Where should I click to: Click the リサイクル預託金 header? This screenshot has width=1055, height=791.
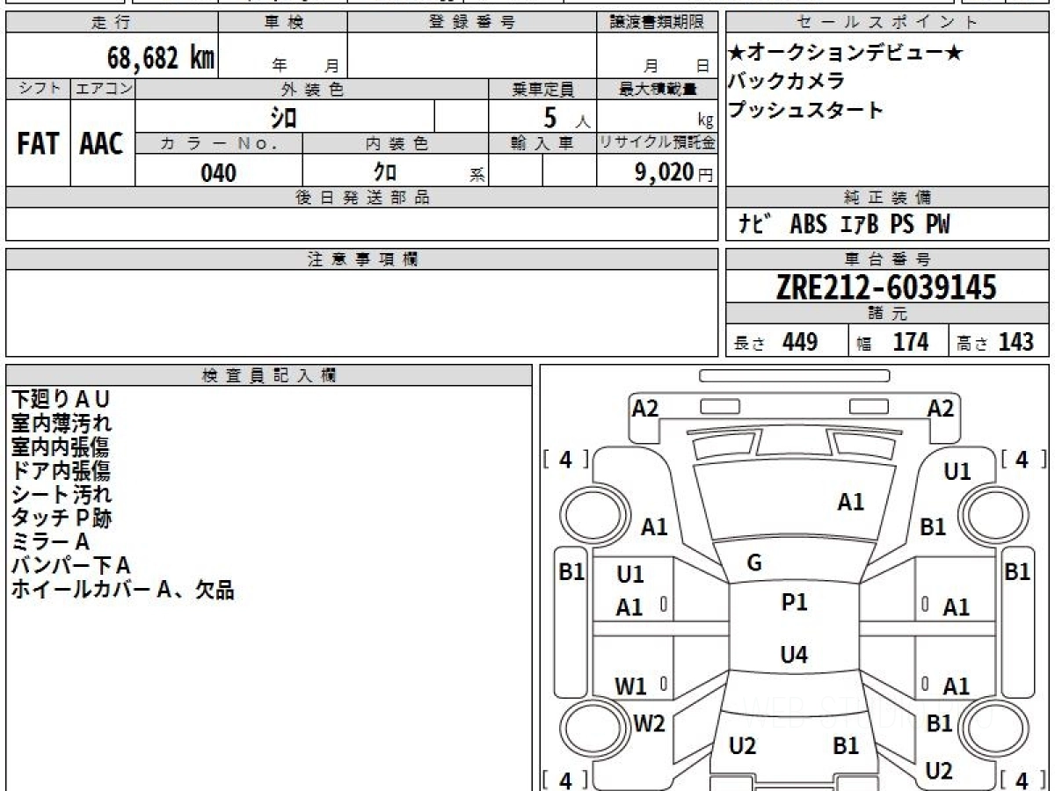pyautogui.click(x=657, y=144)
